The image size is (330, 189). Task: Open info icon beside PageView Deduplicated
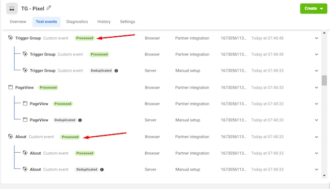tap(80, 120)
